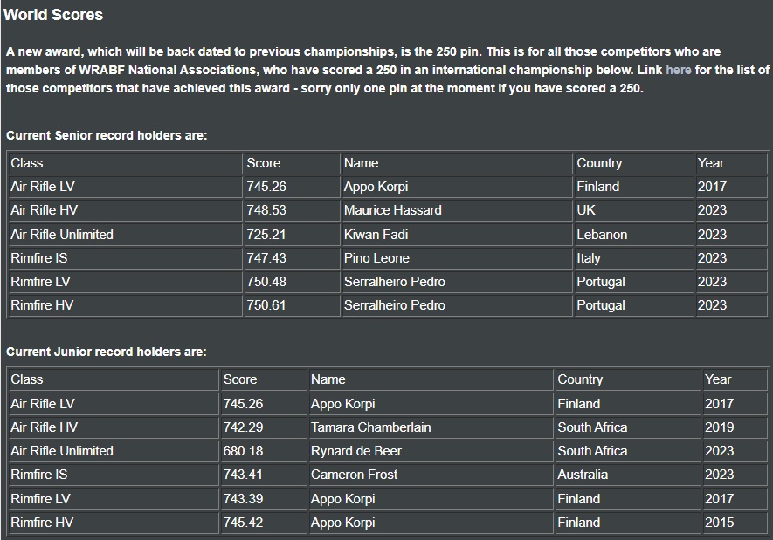Select the Kiwan Fadi name cell

pyautogui.click(x=457, y=235)
